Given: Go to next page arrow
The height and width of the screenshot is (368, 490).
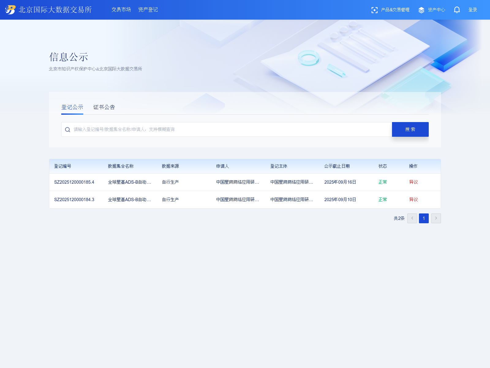Looking at the screenshot, I should tap(436, 218).
